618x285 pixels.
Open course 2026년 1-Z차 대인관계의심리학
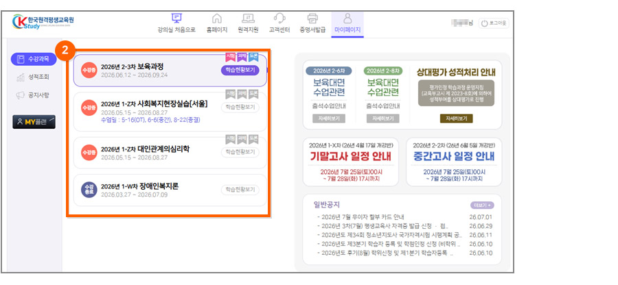click(146, 149)
